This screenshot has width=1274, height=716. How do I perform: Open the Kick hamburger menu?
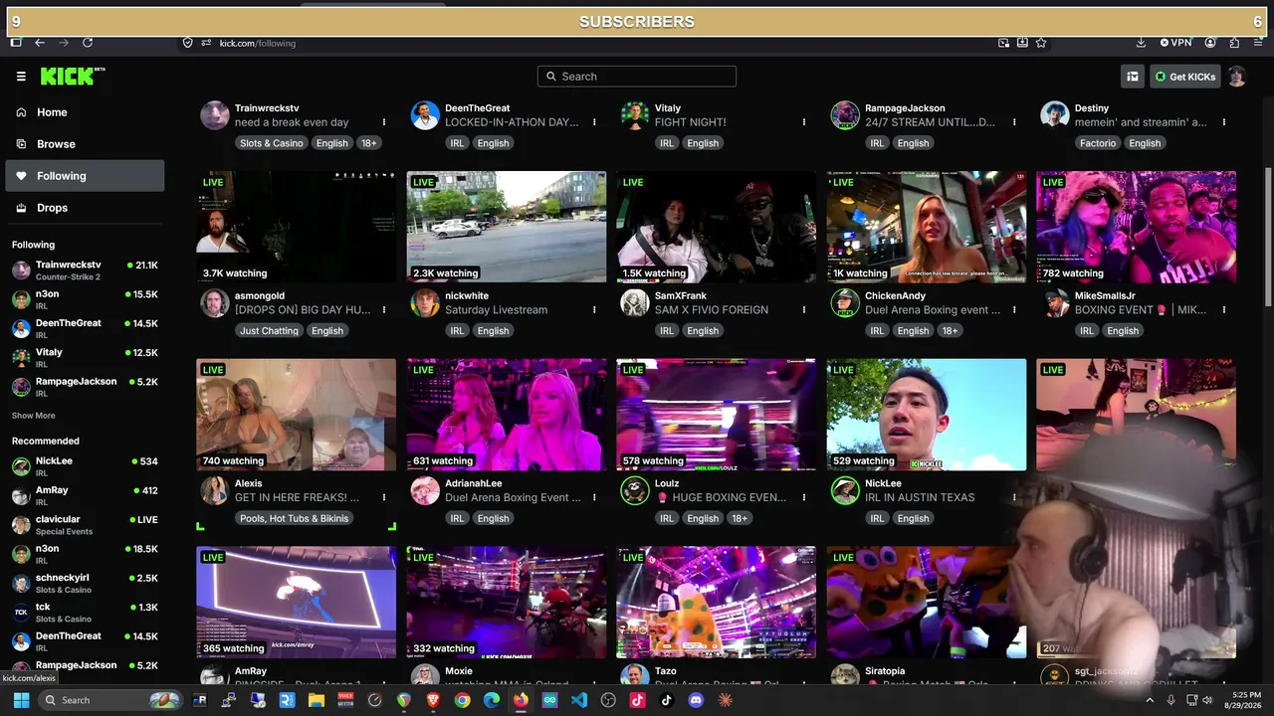(x=21, y=77)
